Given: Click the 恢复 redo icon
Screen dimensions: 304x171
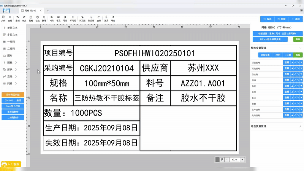Looking at the screenshot, I should coord(24,18).
